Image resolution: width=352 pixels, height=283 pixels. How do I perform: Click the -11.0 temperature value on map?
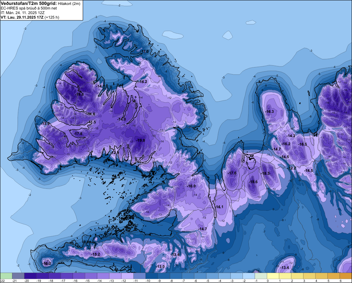(144, 52)
